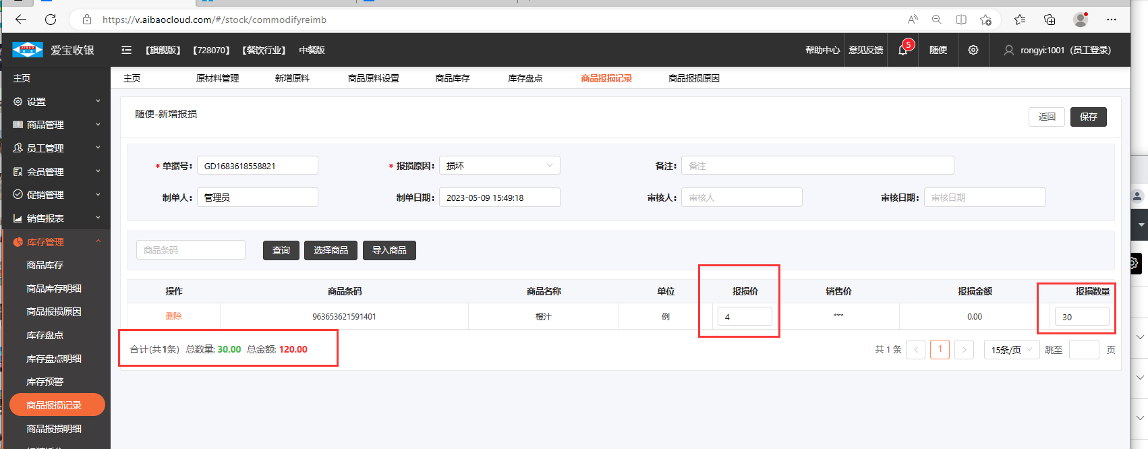Click the 保存 button
Image resolution: width=1148 pixels, height=449 pixels.
pyautogui.click(x=1088, y=117)
